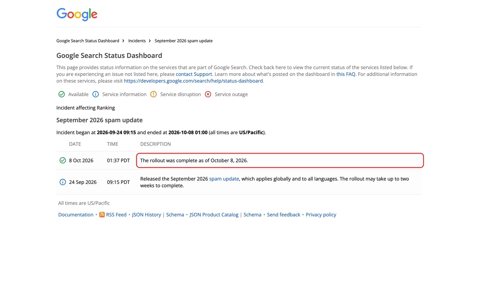This screenshot has width=478, height=299.
Task: Click the bold 2026-10-08 01:00 end time
Action: [188, 132]
